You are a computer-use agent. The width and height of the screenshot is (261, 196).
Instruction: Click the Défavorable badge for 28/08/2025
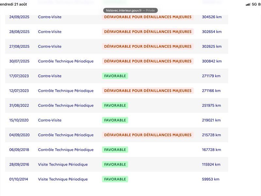click(x=148, y=32)
